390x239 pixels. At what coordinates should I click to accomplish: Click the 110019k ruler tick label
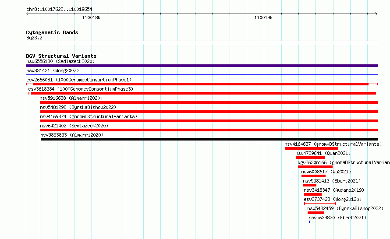tap(263, 18)
